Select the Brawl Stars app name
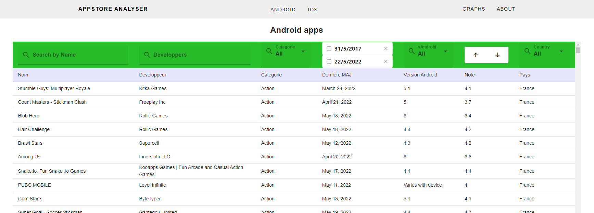The image size is (594, 213). [30, 143]
